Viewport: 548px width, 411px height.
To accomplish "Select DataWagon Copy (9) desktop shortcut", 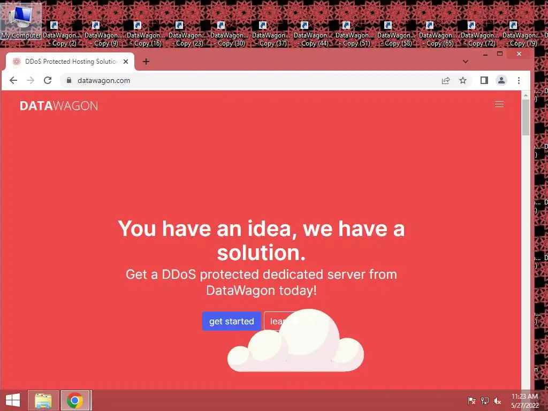I will [x=104, y=34].
